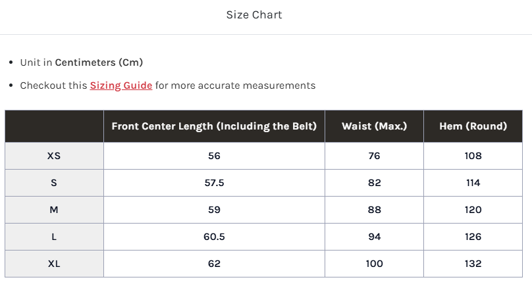Click the M waist value 88
The height and width of the screenshot is (288, 532).
(374, 210)
